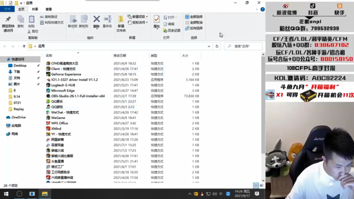Open the volume speaker tray icon
The image size is (354, 199).
(x=214, y=194)
